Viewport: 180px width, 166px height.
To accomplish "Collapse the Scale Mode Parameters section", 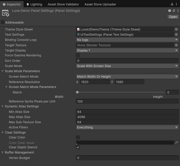I will [2, 71].
